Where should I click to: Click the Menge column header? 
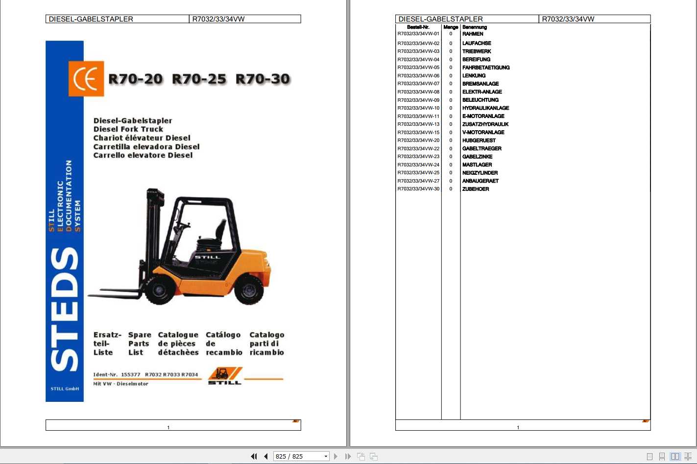point(451,27)
